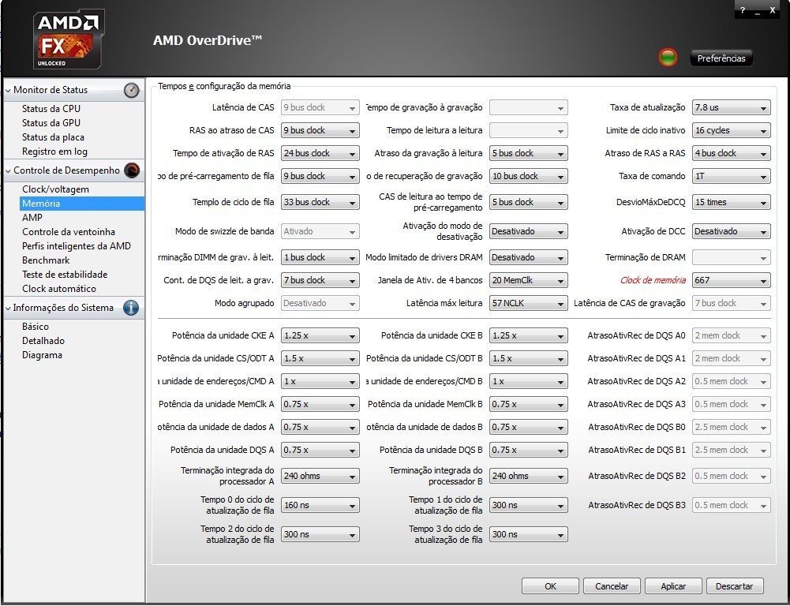Click the Aplicar button

coord(673,585)
